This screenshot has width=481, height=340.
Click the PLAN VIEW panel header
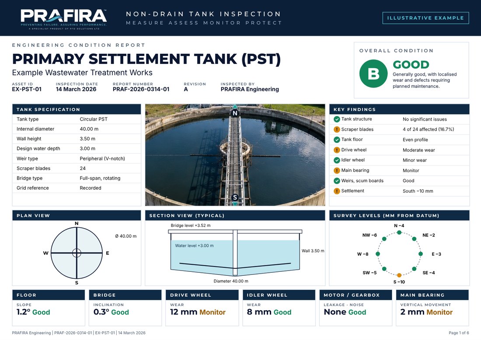(77, 215)
